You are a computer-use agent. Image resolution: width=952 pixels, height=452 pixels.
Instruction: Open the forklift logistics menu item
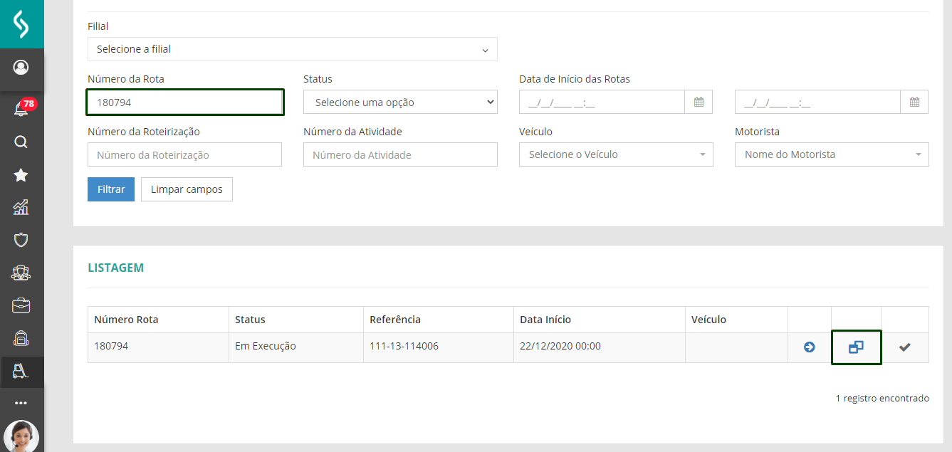(21, 371)
